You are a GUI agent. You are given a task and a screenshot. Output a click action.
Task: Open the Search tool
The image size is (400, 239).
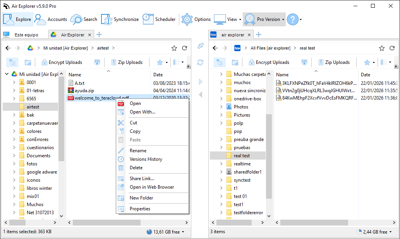[x=83, y=19]
